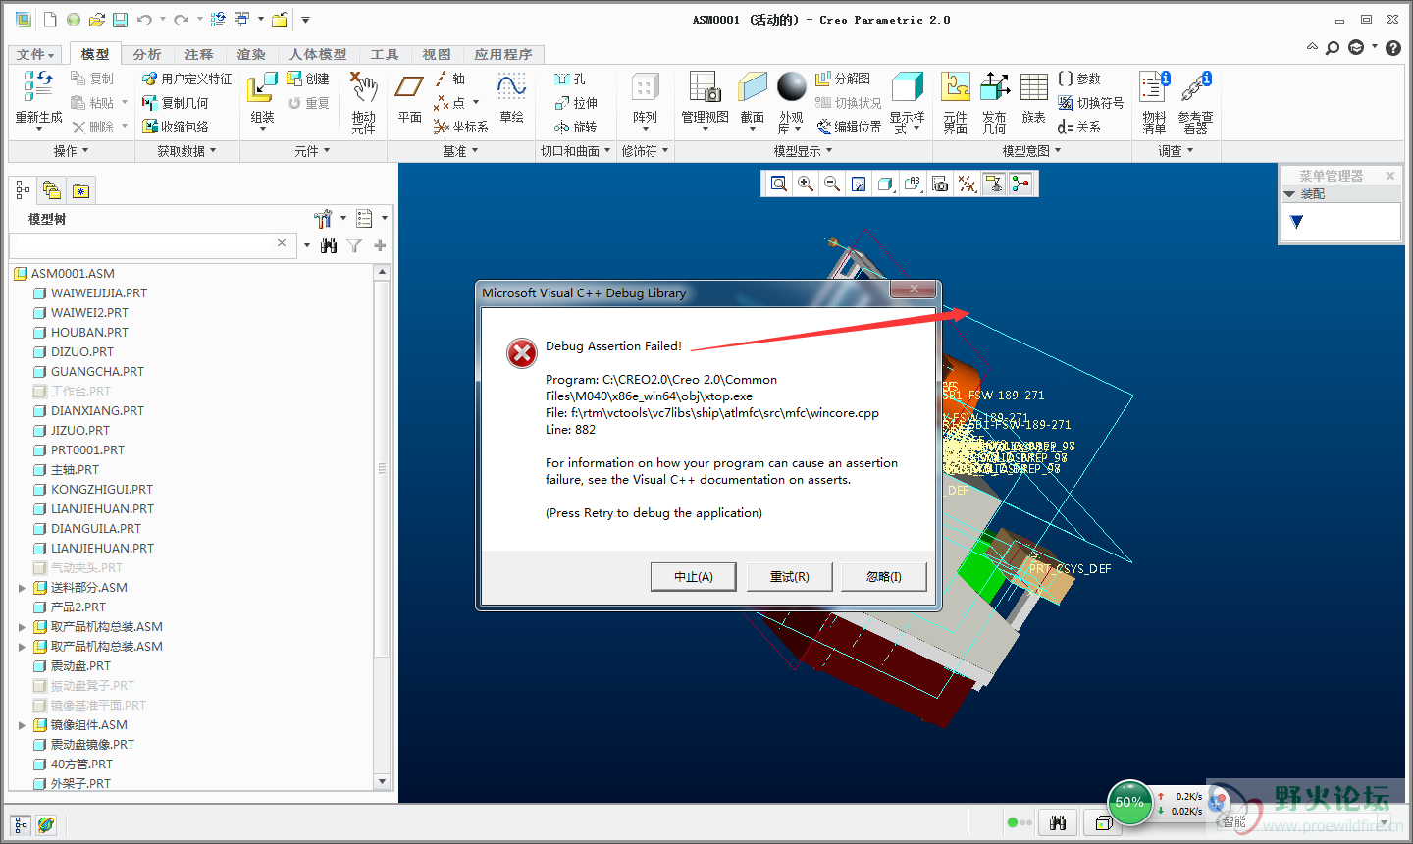Click the binoculars find icon in model tree

coord(329,245)
